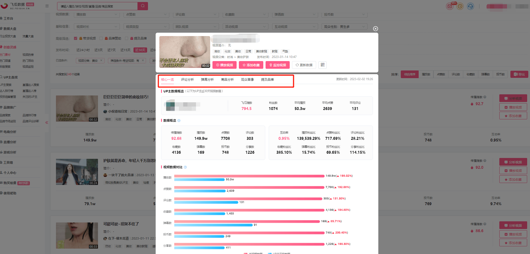
Task: Uncheck the 带货视频 checkbox
Action: [x=76, y=38]
